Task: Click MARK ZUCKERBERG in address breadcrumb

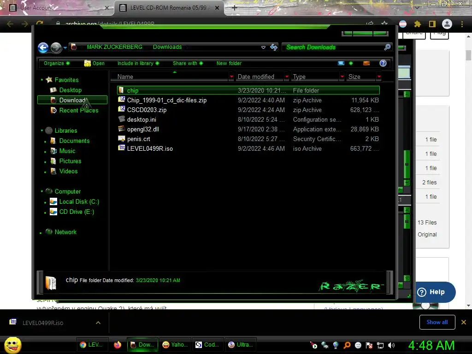Action: (114, 47)
